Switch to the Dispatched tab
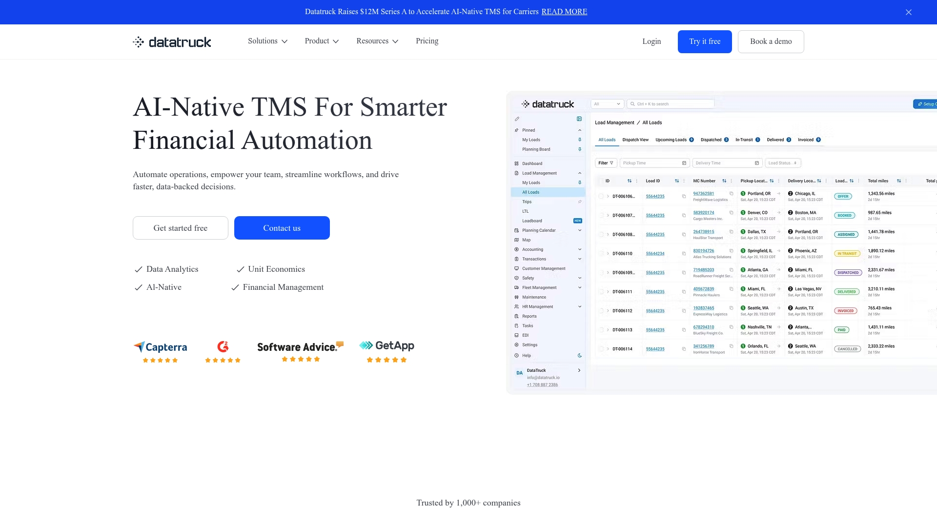Screen dimensions: 937x527 tap(714, 140)
